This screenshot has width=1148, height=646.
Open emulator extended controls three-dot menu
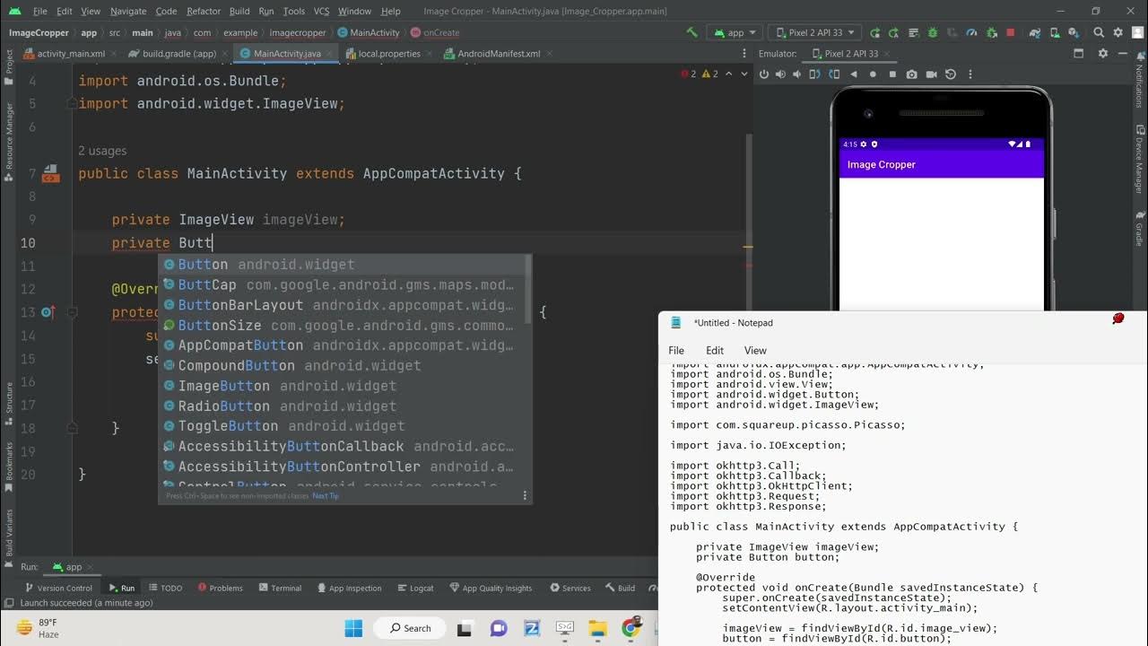970,74
